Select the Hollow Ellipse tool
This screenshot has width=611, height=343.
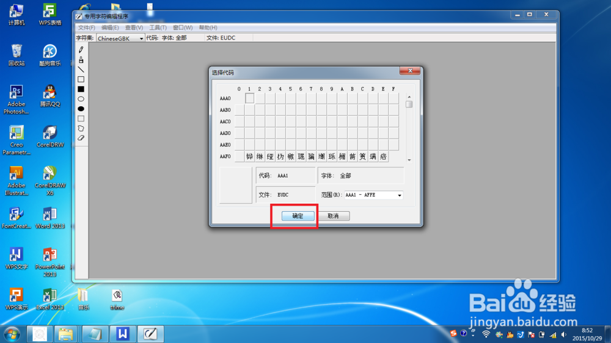81,99
